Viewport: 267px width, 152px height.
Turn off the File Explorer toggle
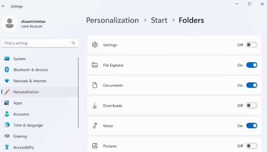coord(252,65)
